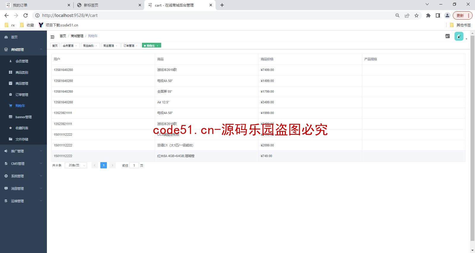The width and height of the screenshot is (475, 253).
Task: Close the 会员管理 view tab
Action: tap(76, 46)
